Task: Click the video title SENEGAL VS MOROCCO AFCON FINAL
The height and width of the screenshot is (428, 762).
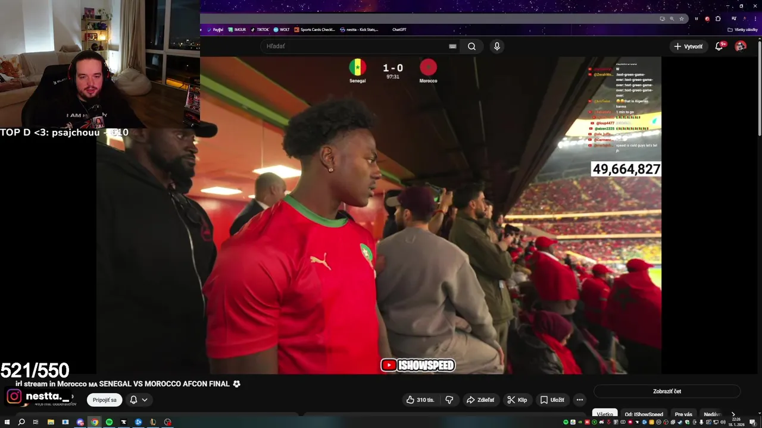Action: click(164, 384)
